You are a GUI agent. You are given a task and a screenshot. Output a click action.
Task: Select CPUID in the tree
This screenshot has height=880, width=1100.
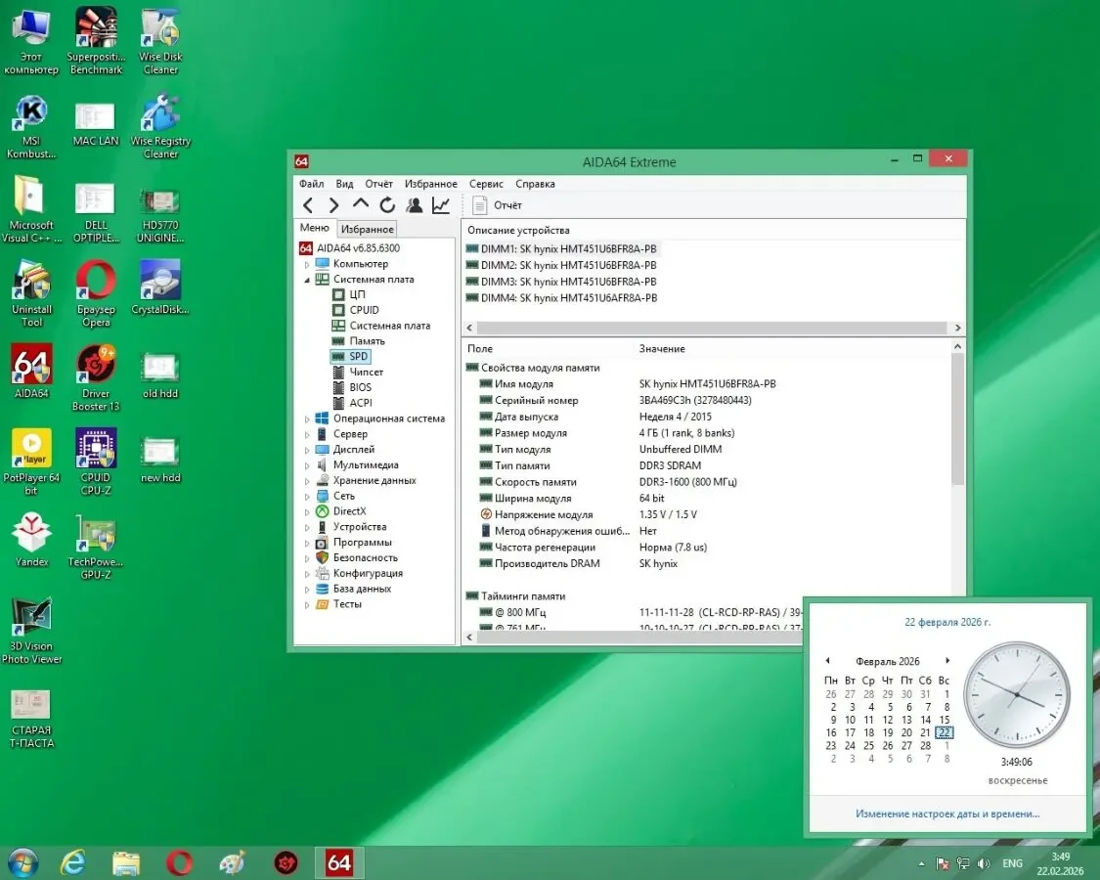(x=364, y=310)
